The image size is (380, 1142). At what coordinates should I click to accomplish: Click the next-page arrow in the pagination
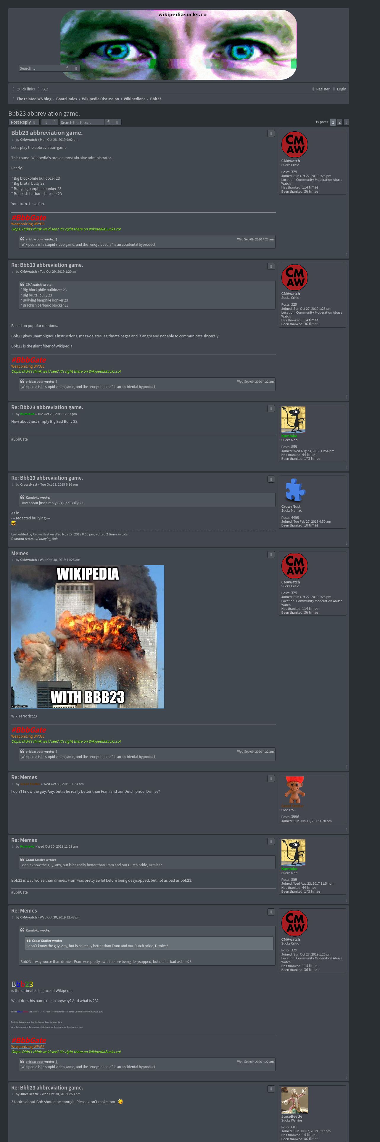click(x=346, y=122)
